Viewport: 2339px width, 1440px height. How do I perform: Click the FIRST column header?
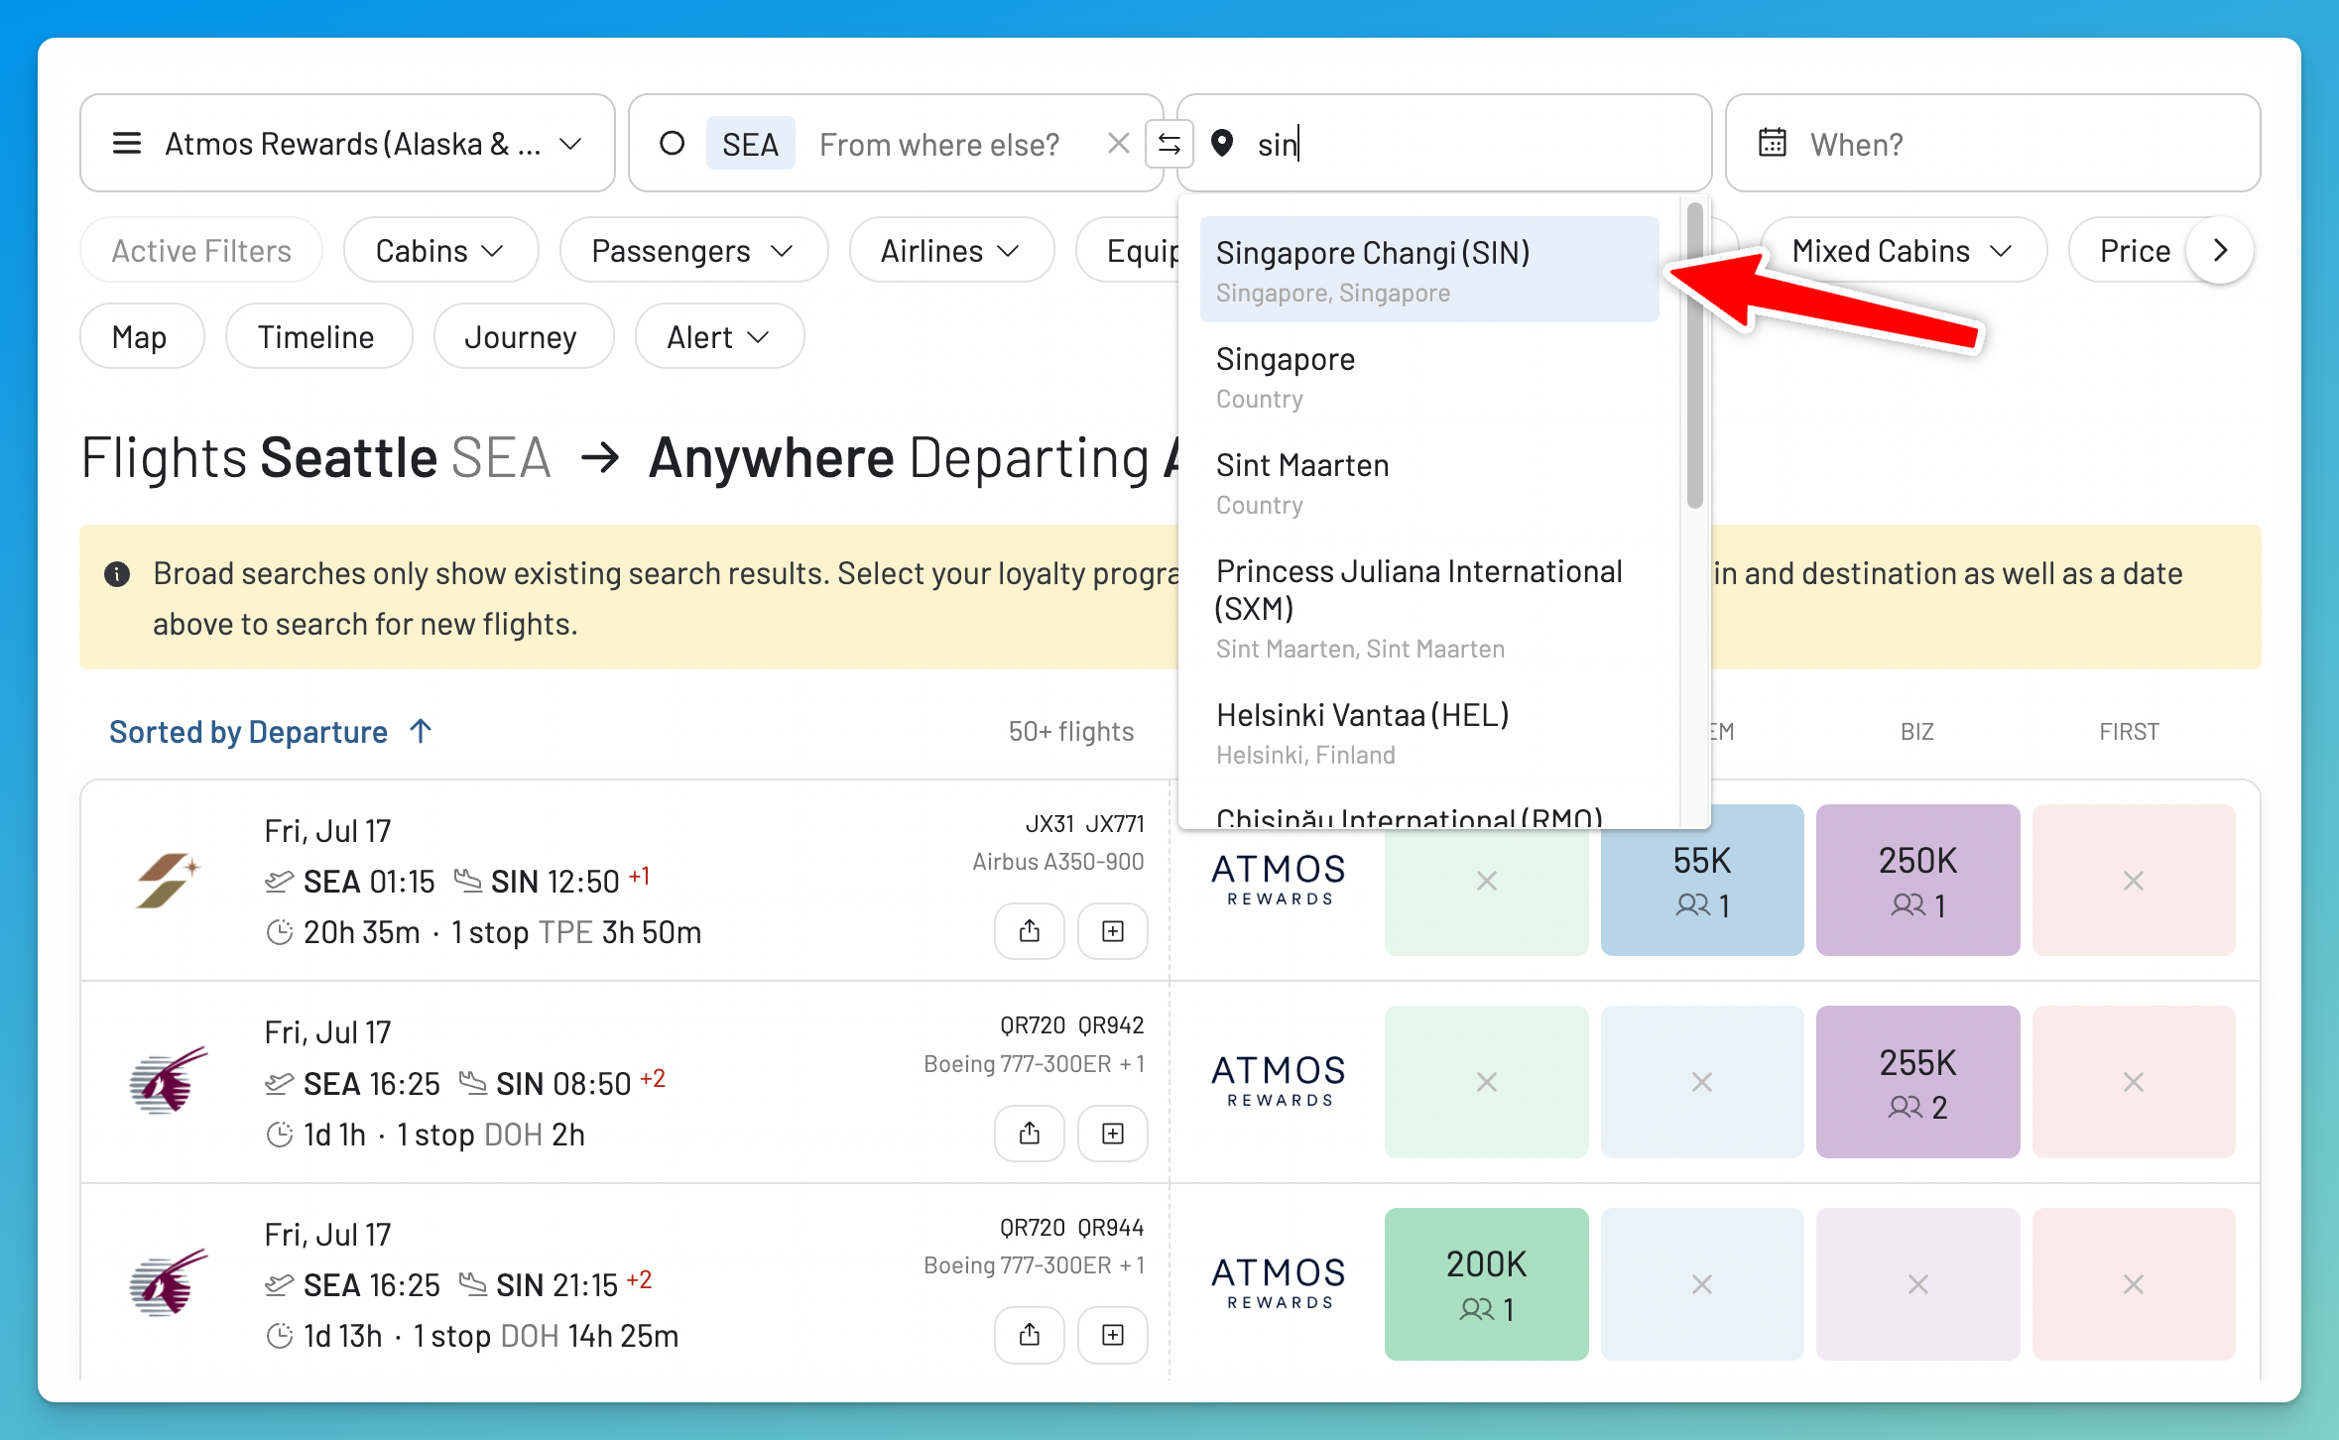click(2130, 732)
